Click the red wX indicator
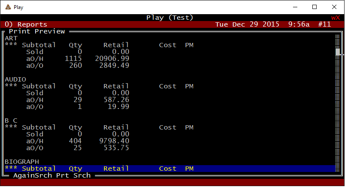This screenshot has height=190, width=348. click(x=335, y=18)
